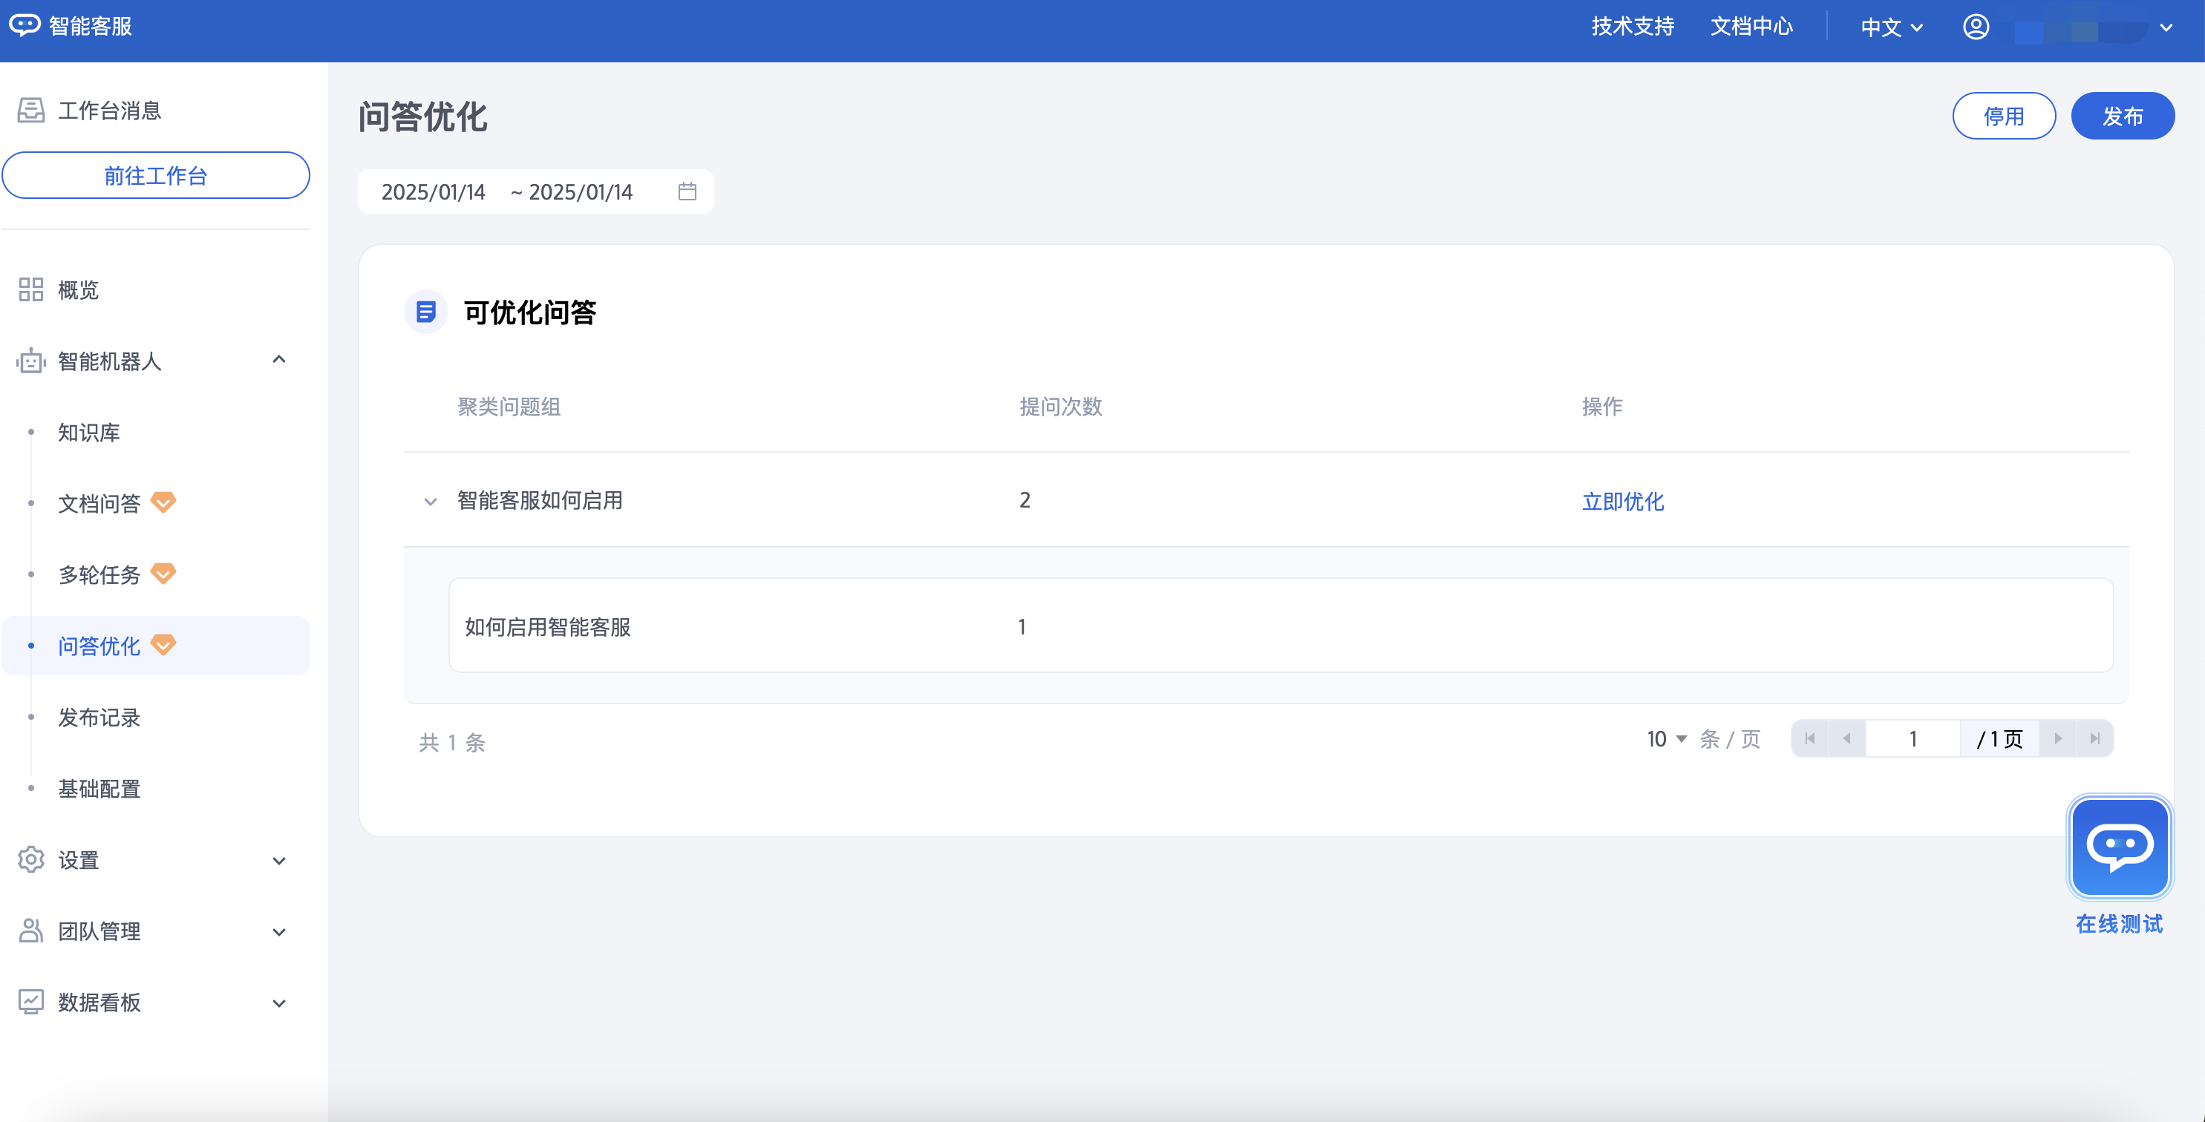The height and width of the screenshot is (1122, 2205).
Task: Click the 停用 button
Action: [2003, 117]
